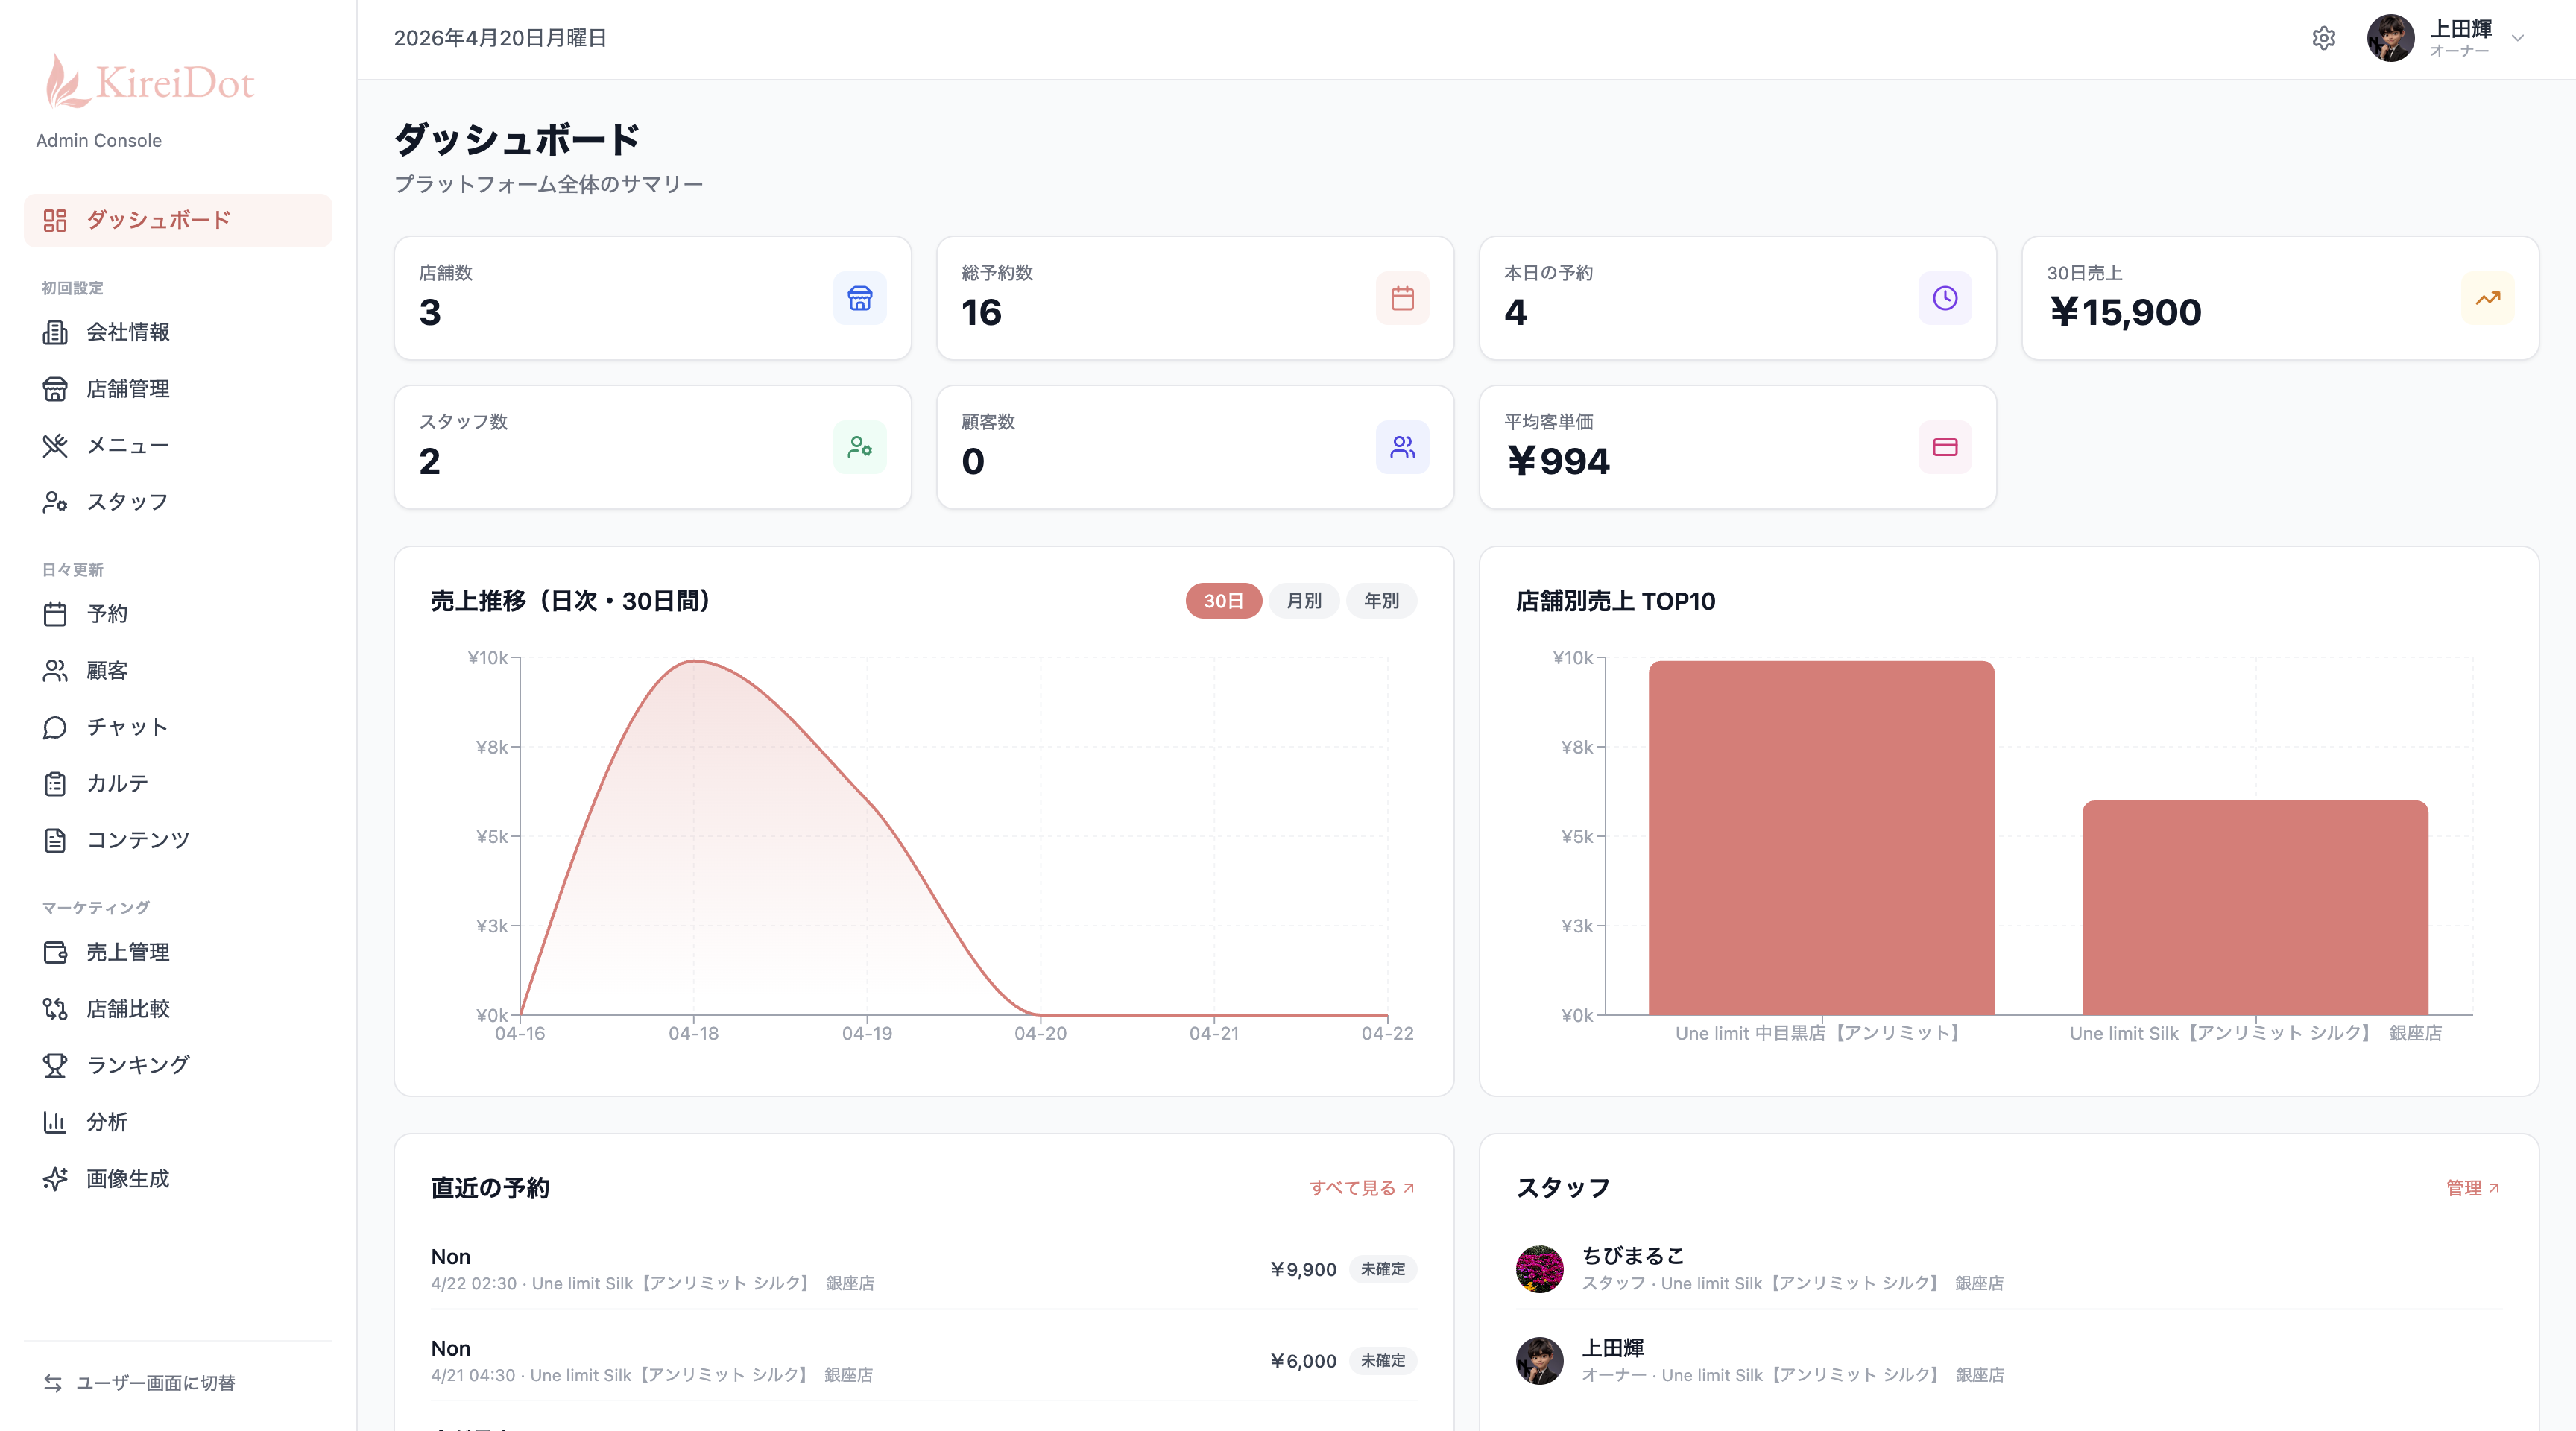Click the 管理 link in スタッフ panel
Screen dimensions: 2576x1431
pos(2472,1188)
